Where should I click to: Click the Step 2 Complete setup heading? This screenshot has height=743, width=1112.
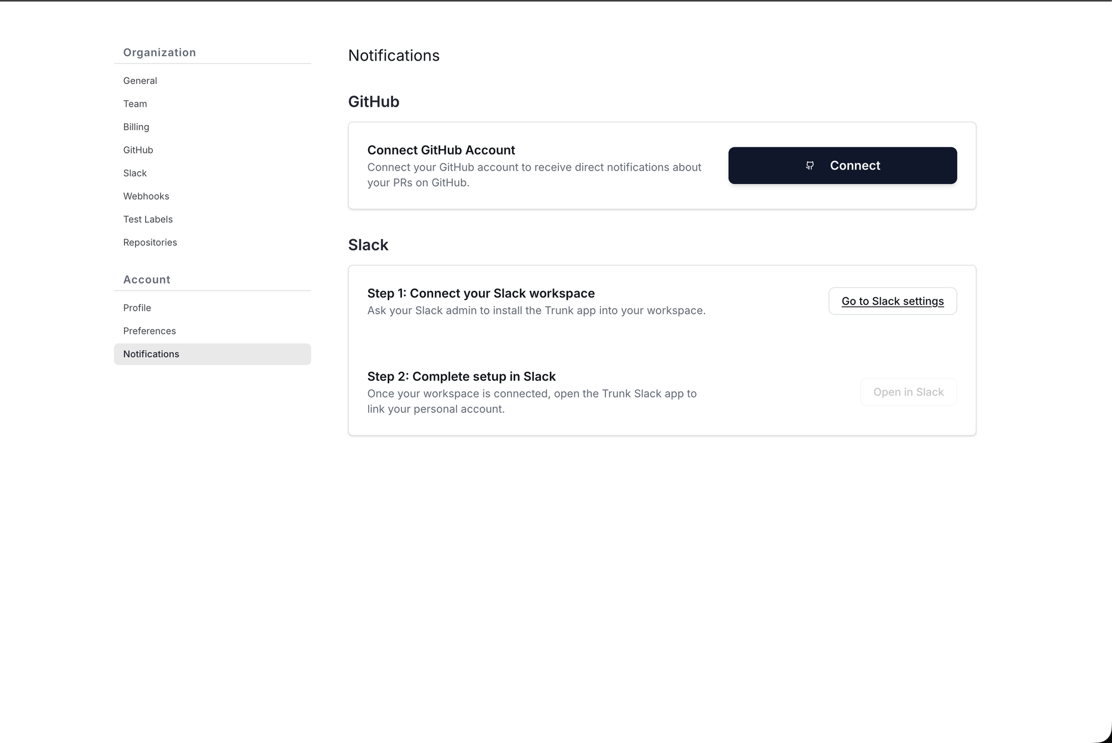pos(461,377)
